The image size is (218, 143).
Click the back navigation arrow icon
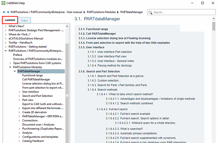[4, 12]
